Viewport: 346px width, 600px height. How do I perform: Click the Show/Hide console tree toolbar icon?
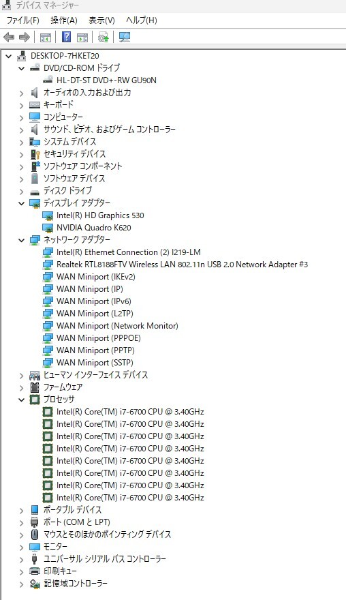tap(46, 37)
